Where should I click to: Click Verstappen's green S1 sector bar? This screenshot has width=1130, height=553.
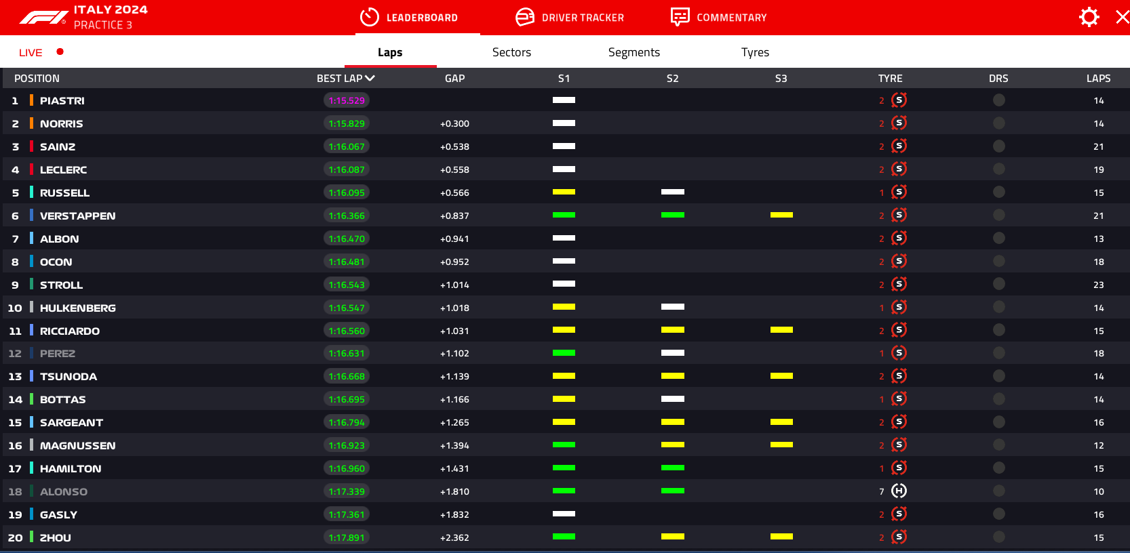pyautogui.click(x=564, y=216)
